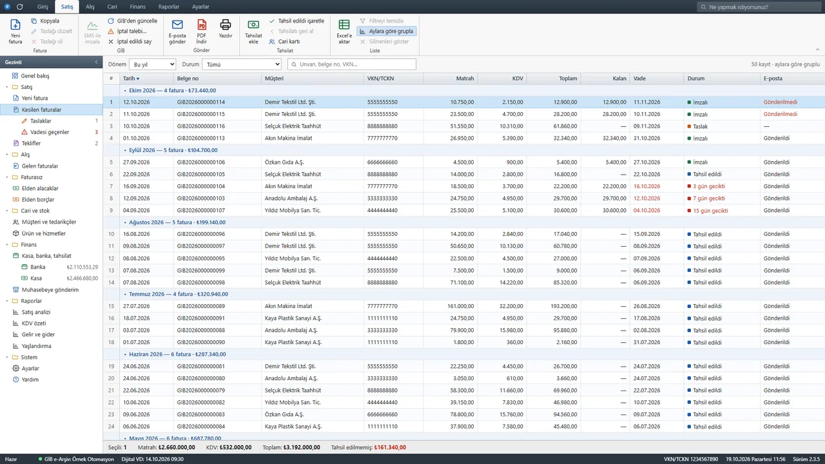Switch to the Cari ribbon tab

coord(112,6)
